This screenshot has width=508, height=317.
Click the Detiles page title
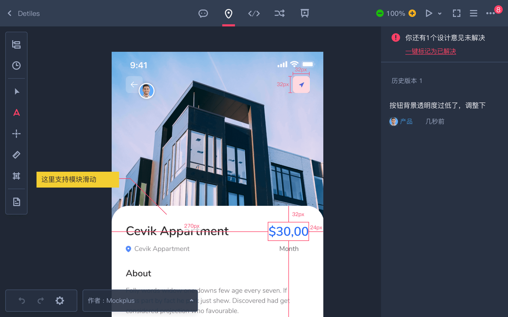click(x=29, y=13)
